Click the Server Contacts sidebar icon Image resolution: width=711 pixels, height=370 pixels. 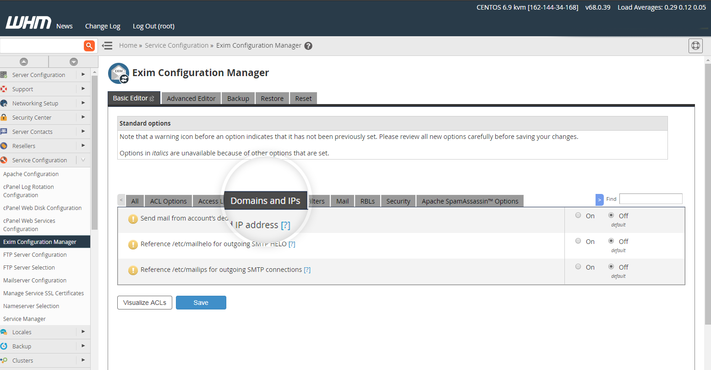4,132
